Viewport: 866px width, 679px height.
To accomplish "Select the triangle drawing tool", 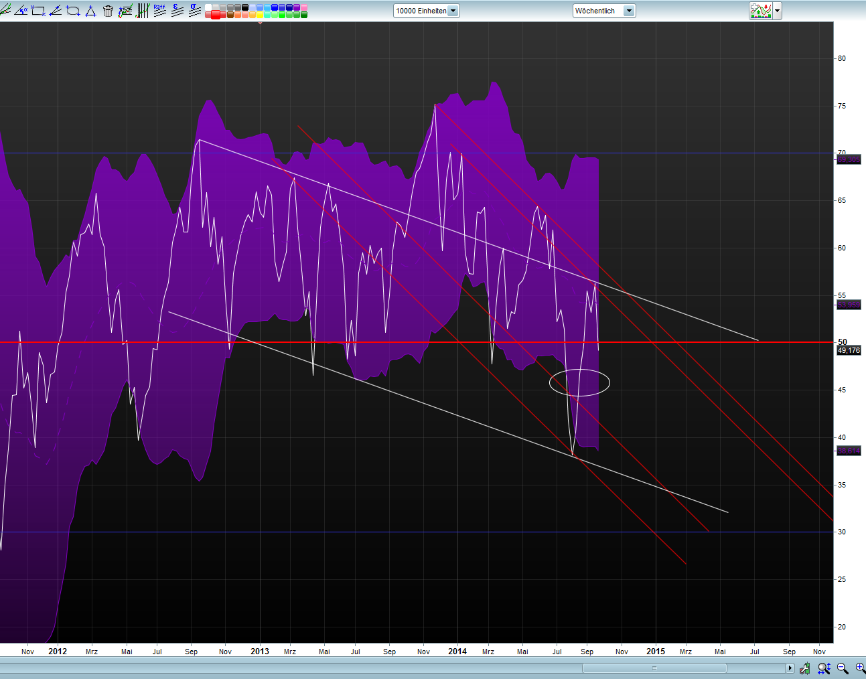I will tap(90, 11).
